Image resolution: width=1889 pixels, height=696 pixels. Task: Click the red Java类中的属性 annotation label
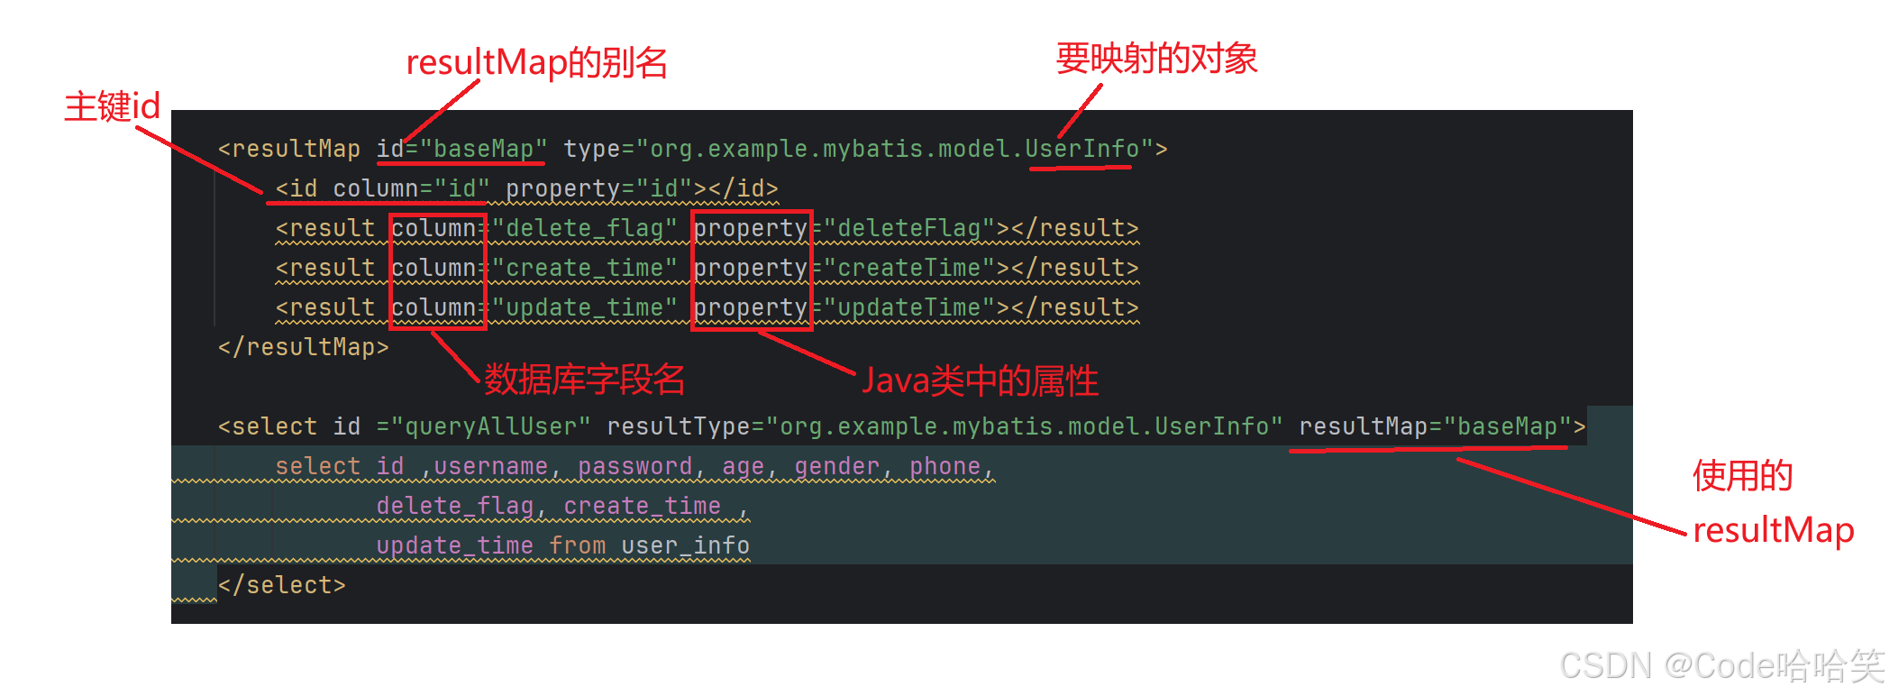981,380
